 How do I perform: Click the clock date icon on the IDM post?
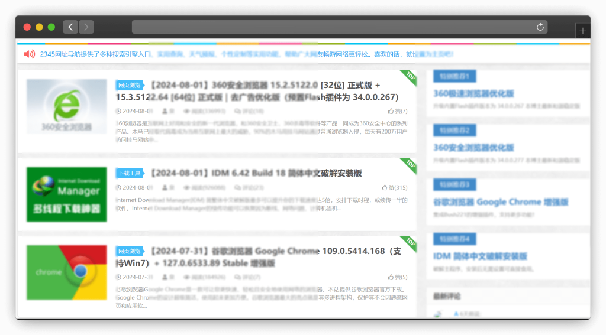pos(118,187)
